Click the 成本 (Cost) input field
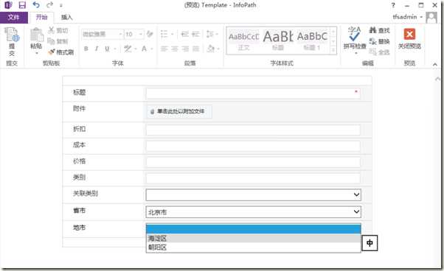Image resolution: width=444 pixels, height=271 pixels. tap(253, 146)
